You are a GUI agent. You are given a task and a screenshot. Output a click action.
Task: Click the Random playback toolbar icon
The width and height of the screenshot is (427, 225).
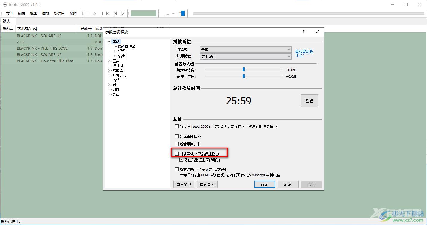pyautogui.click(x=122, y=13)
